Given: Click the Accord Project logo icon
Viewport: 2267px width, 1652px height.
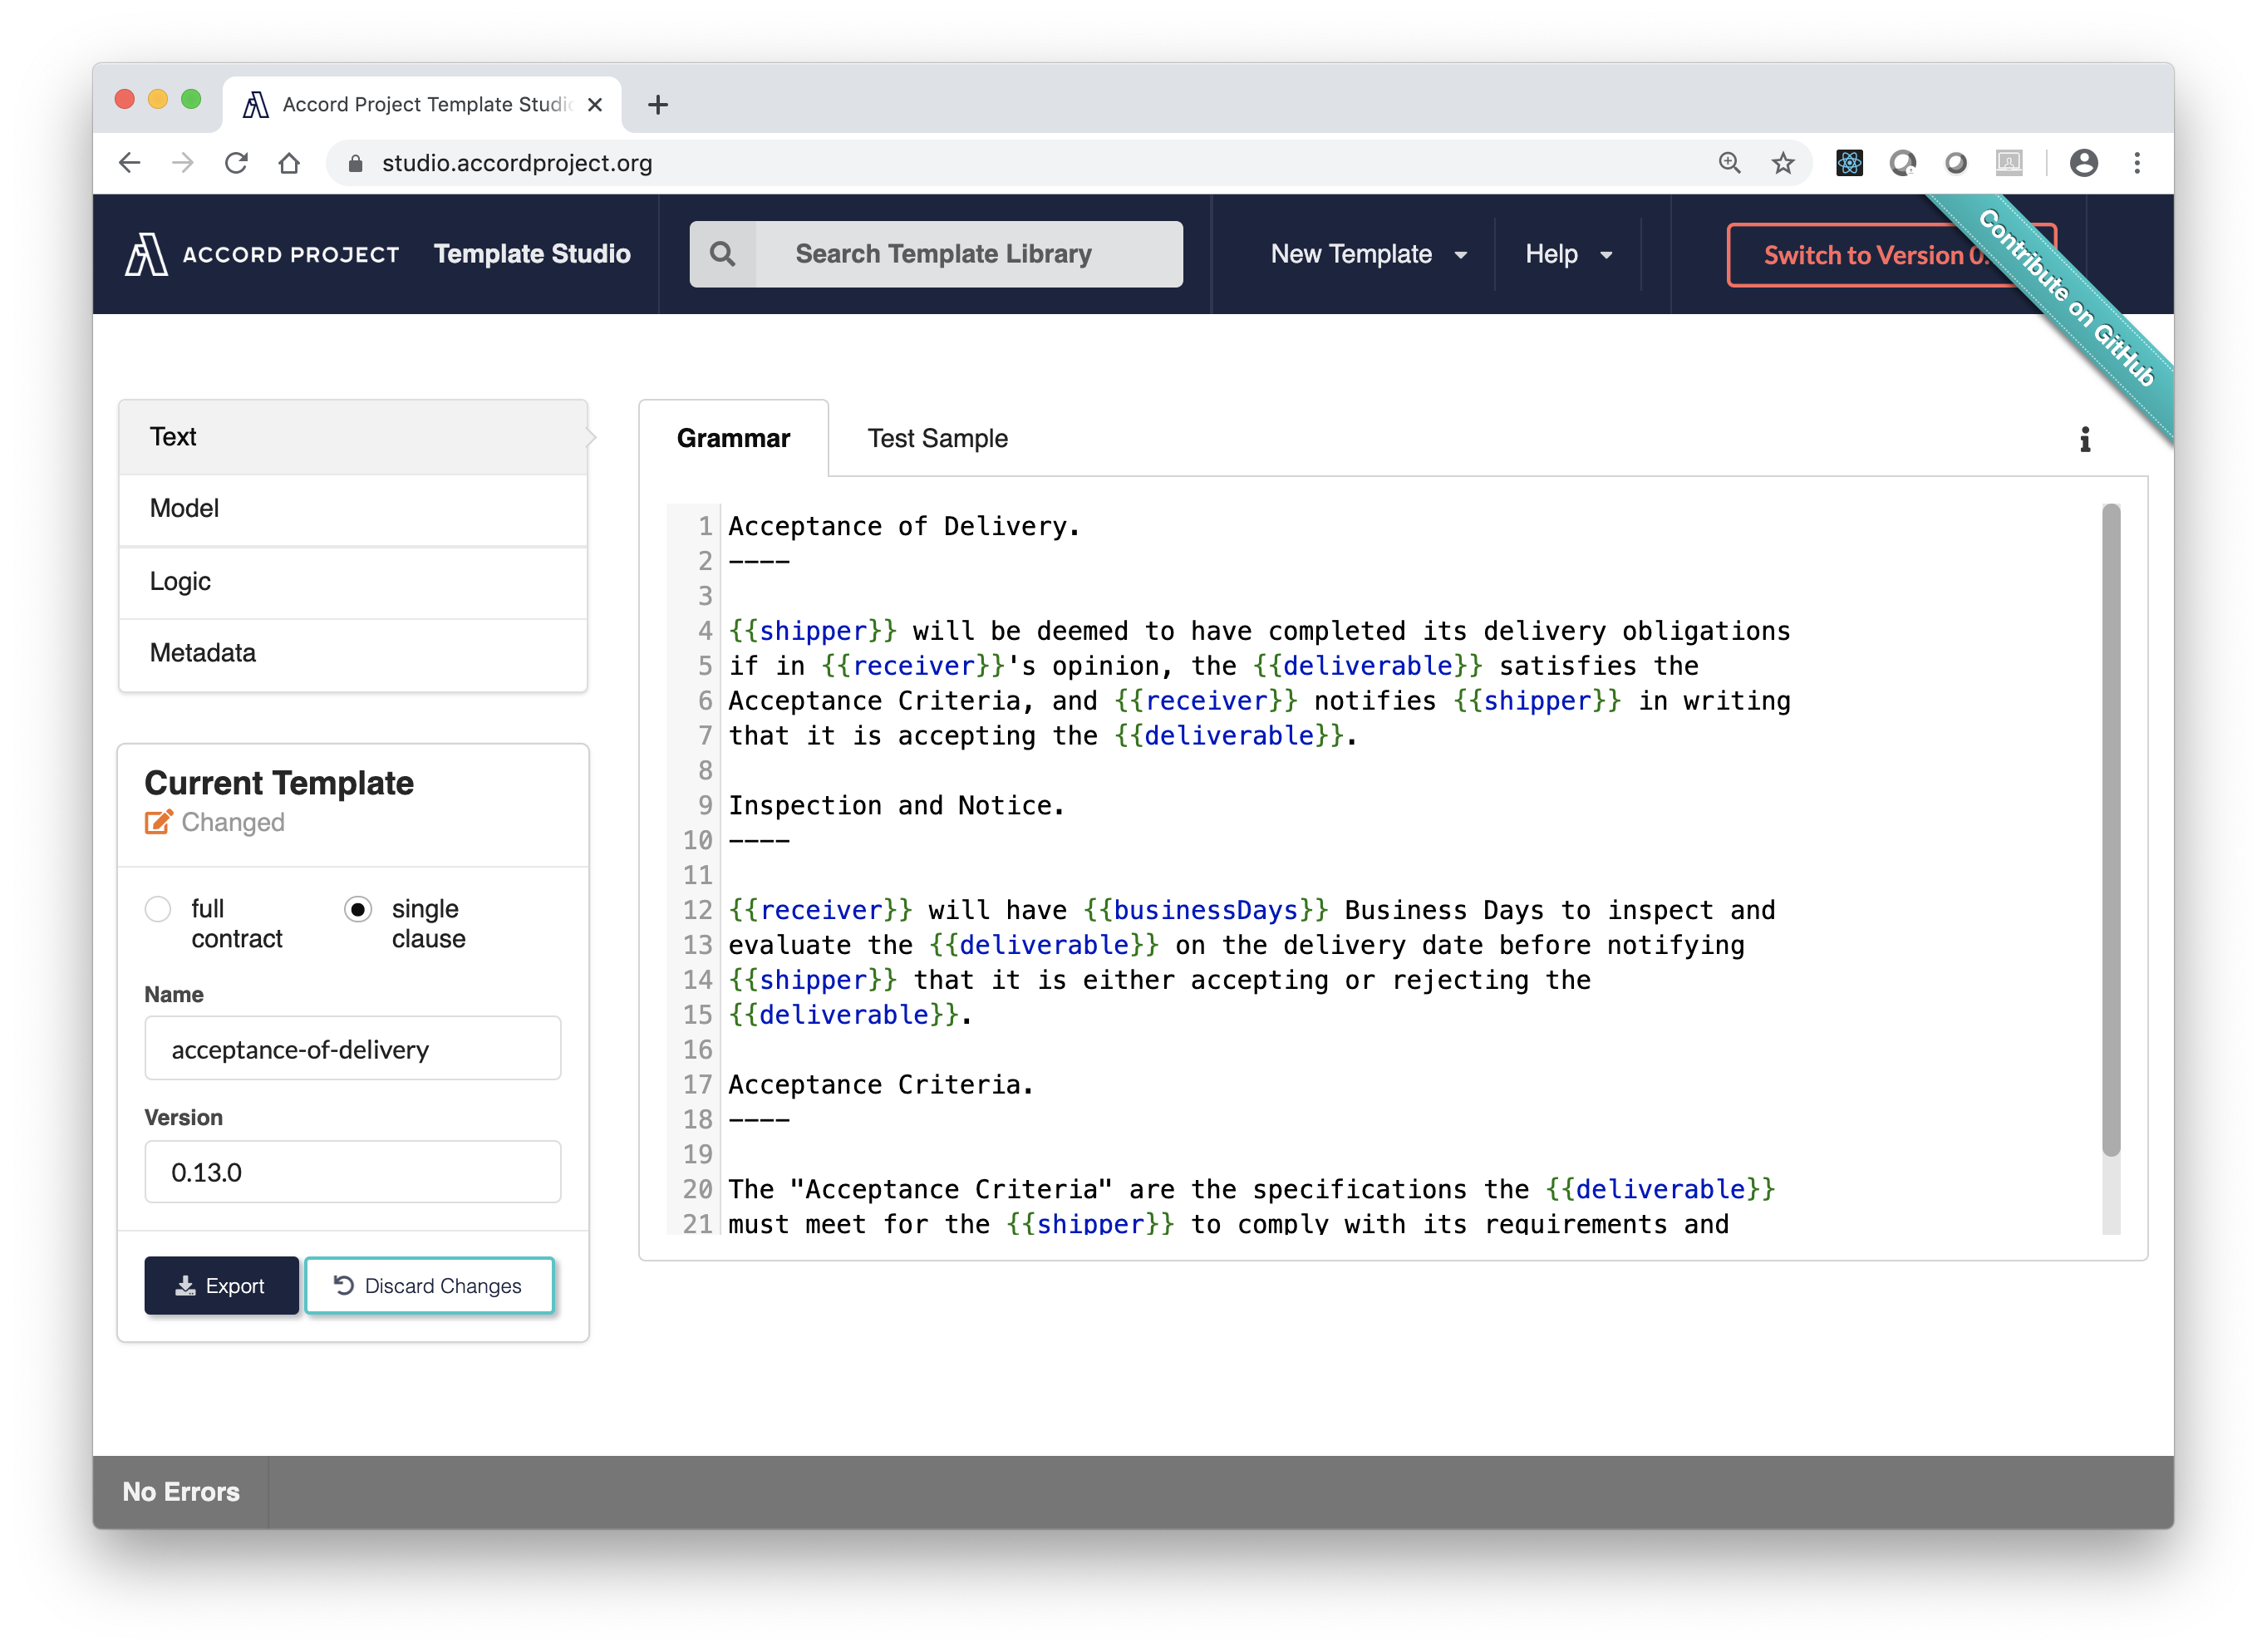Looking at the screenshot, I should coord(148,253).
